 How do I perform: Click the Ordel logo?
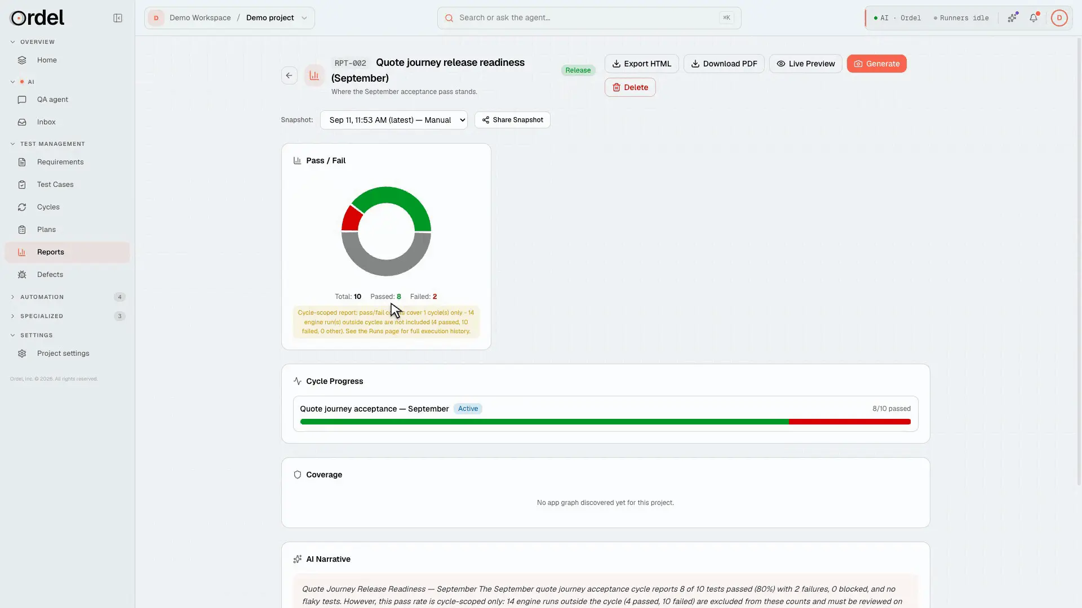pos(37,18)
